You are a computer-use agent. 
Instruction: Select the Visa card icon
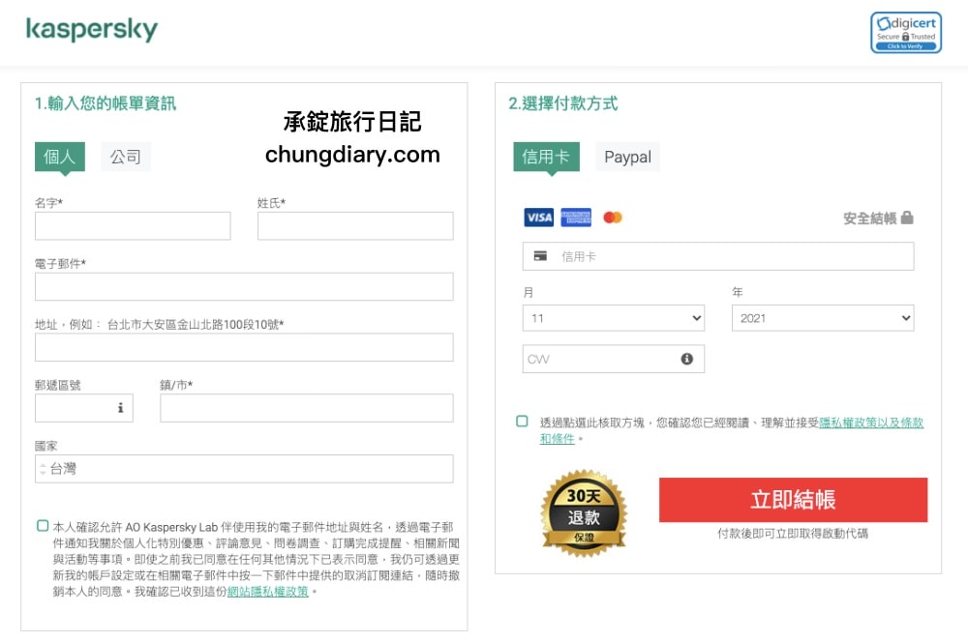(x=535, y=217)
